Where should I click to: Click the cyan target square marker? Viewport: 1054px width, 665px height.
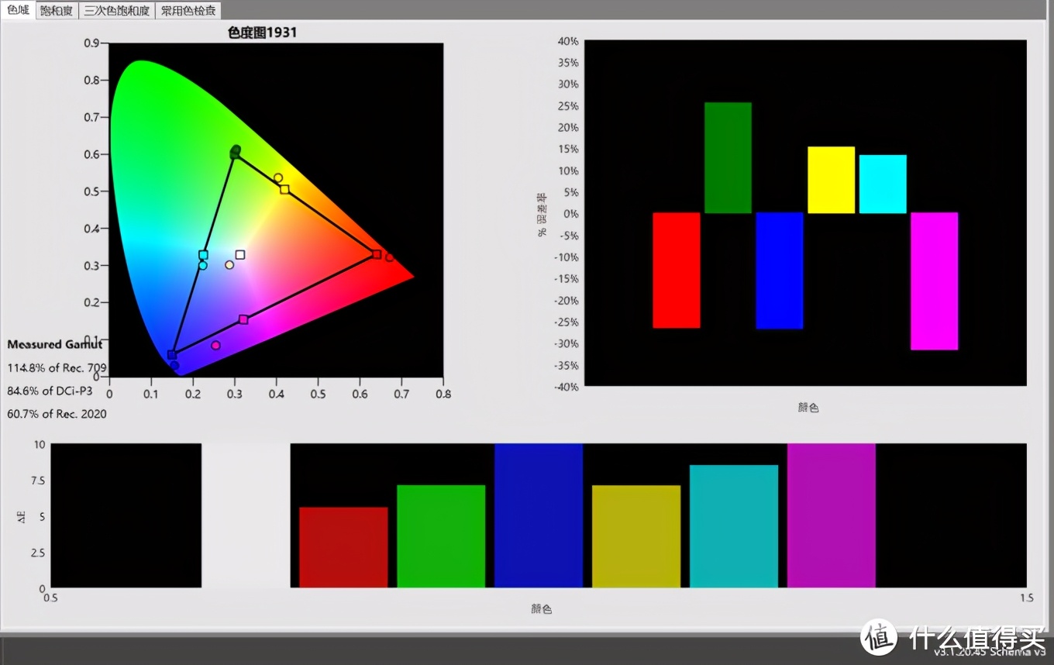tap(203, 255)
